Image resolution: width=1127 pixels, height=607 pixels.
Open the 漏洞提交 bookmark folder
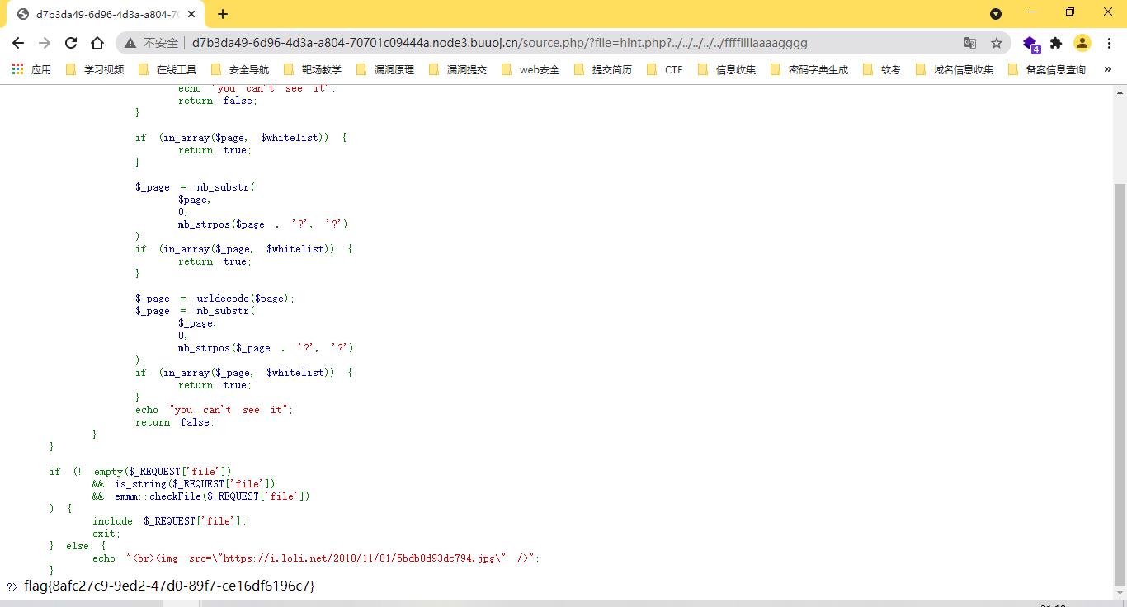[x=457, y=70]
